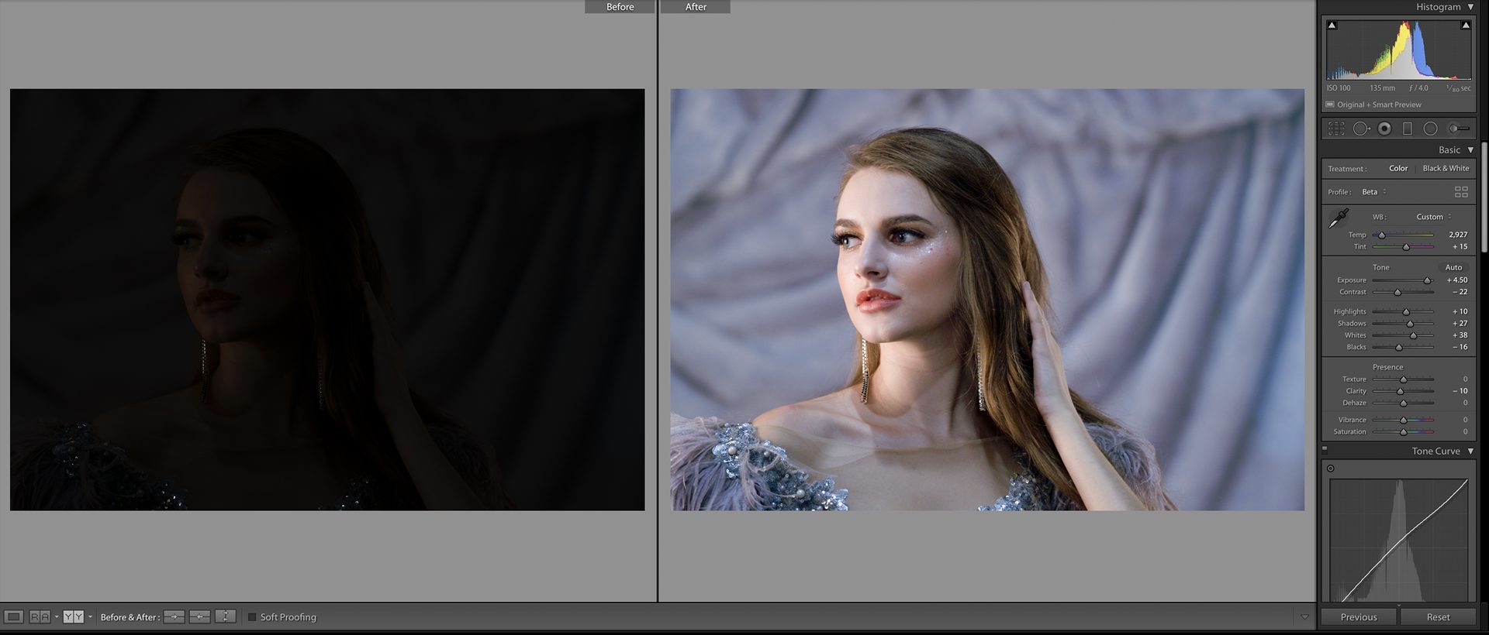This screenshot has width=1489, height=635.
Task: Select the Color treatment option
Action: tap(1398, 168)
